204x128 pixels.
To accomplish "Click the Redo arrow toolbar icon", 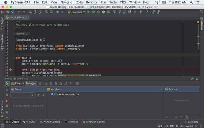I will [x=24, y=12].
